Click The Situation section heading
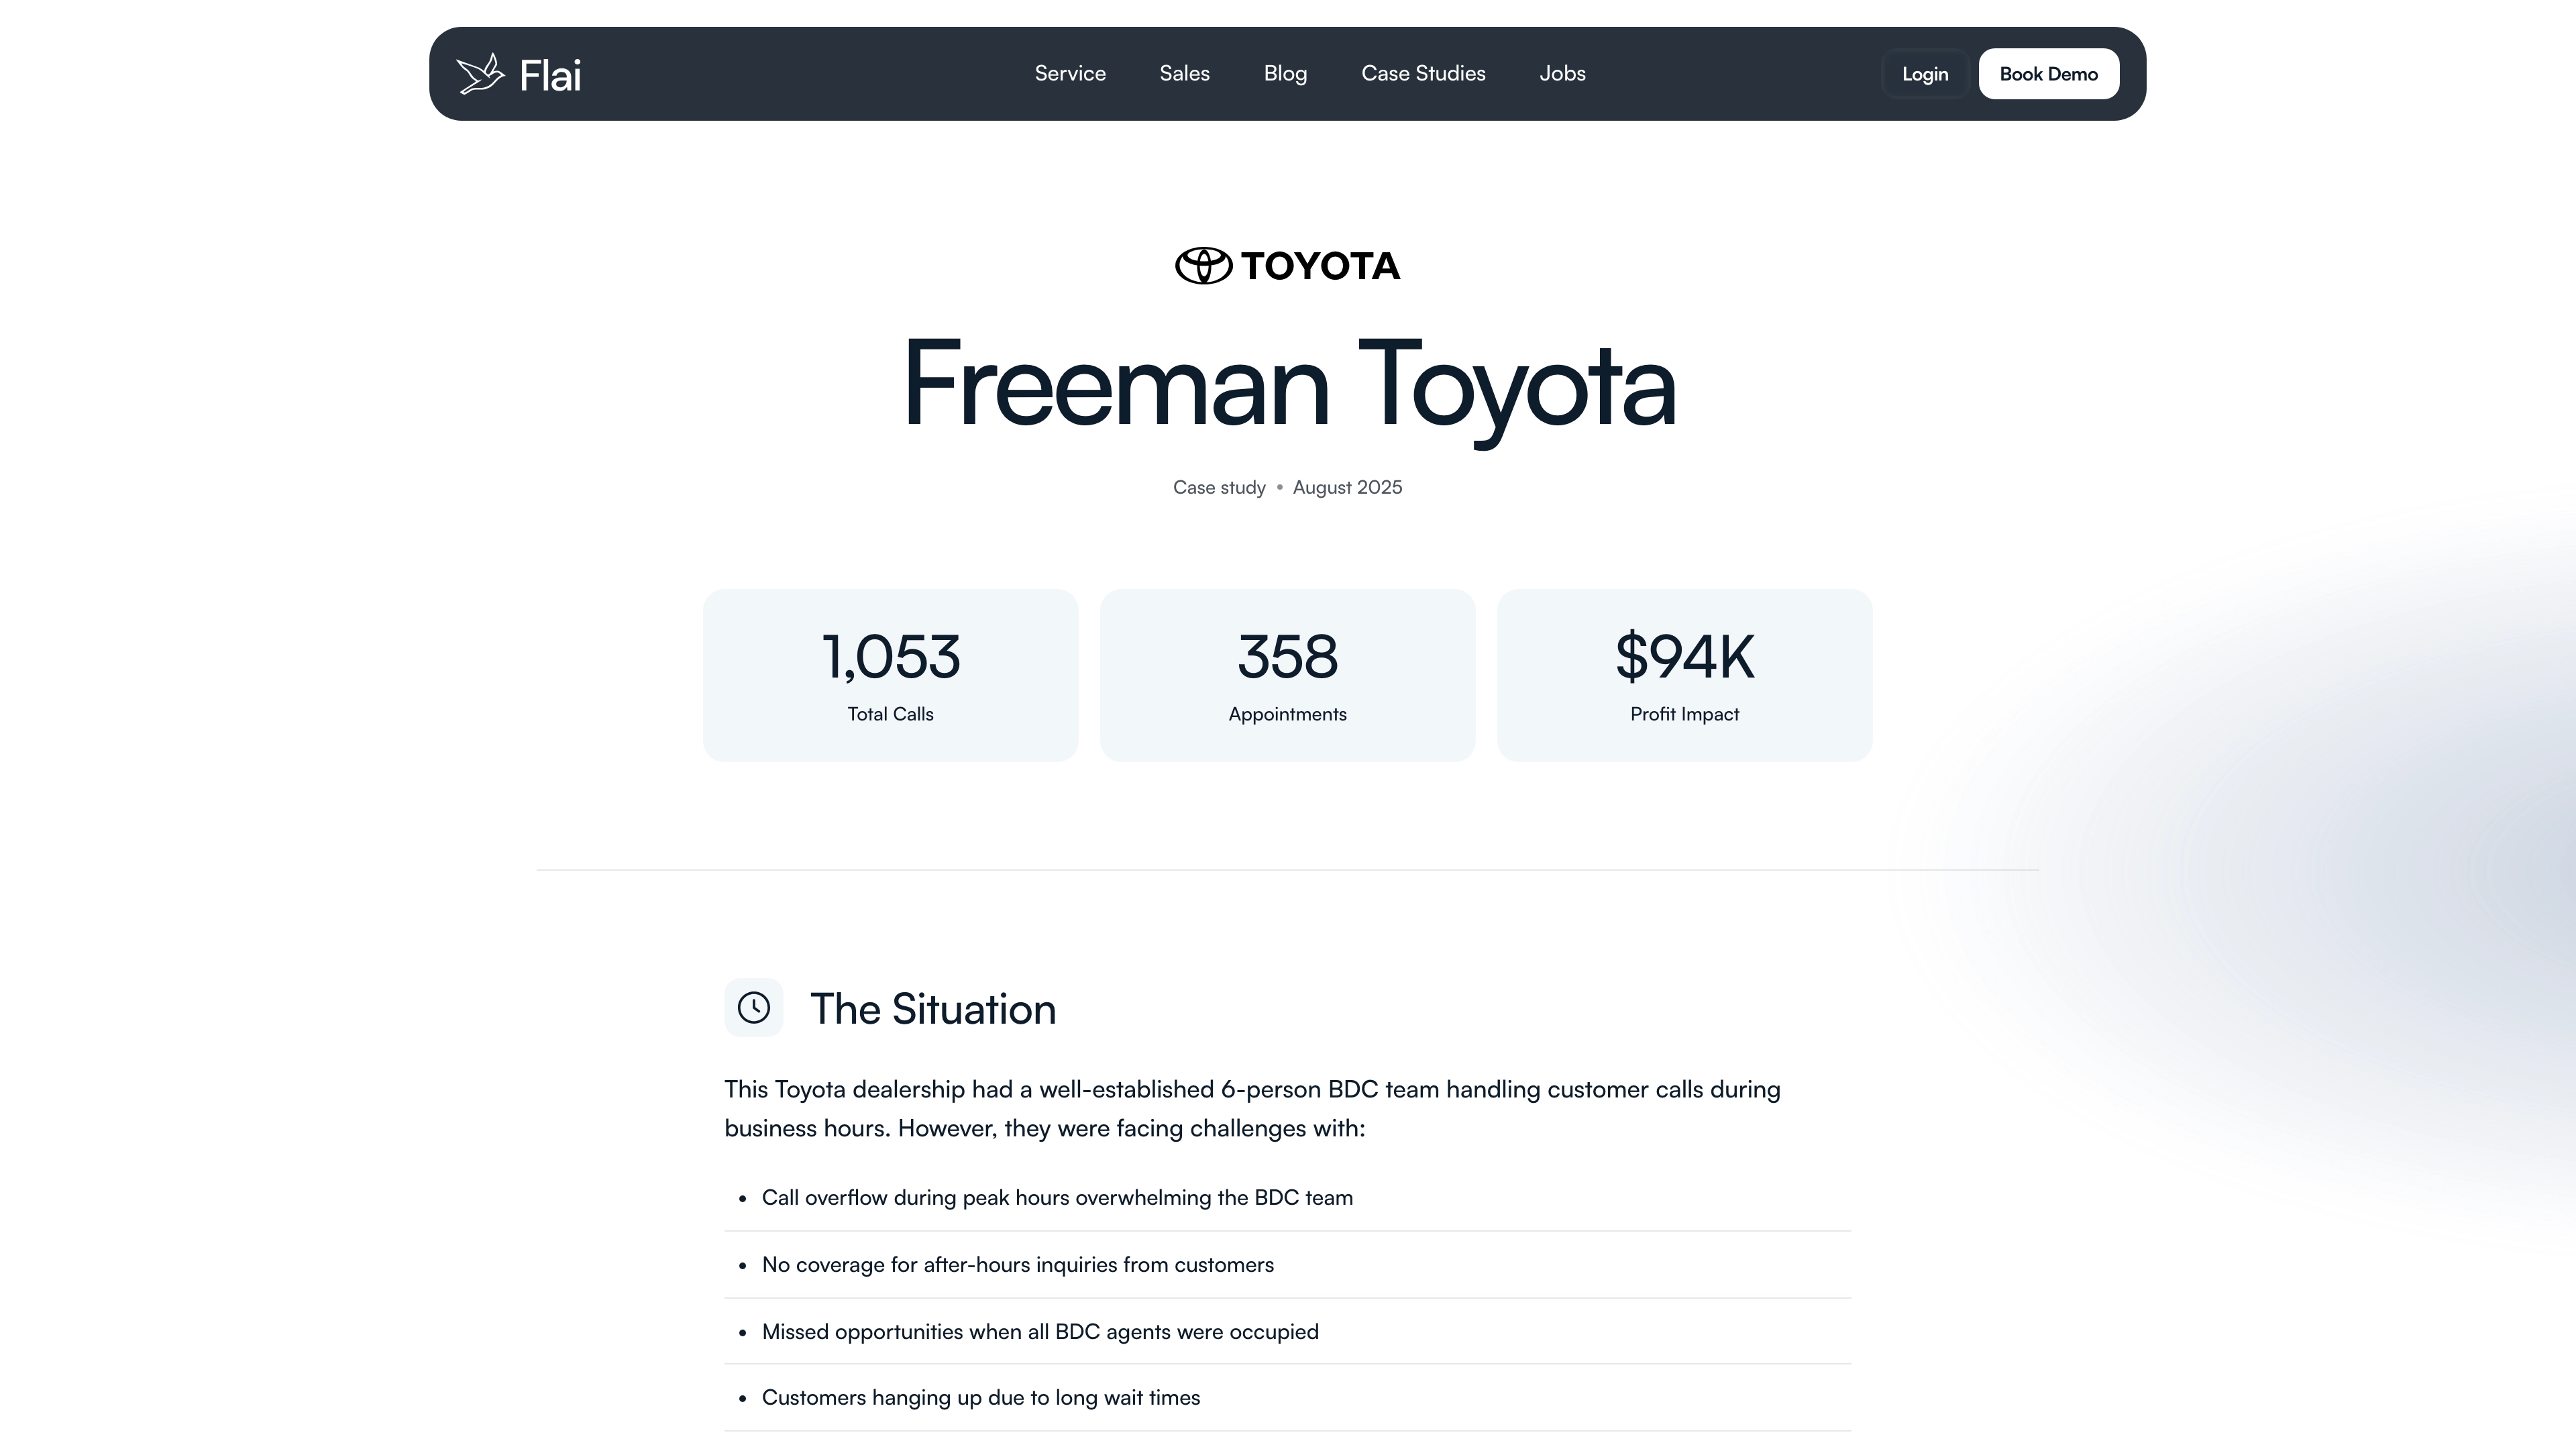 coord(934,1008)
